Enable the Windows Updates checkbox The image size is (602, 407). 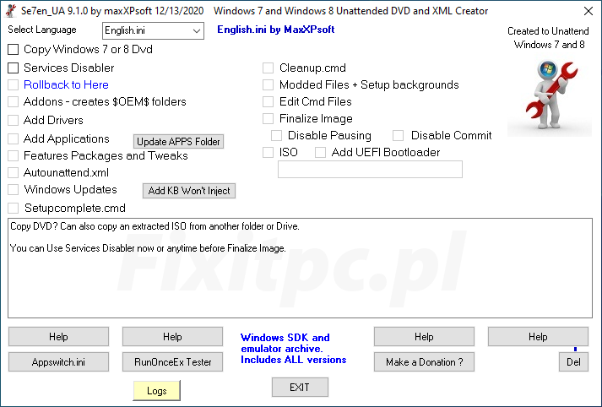(13, 189)
